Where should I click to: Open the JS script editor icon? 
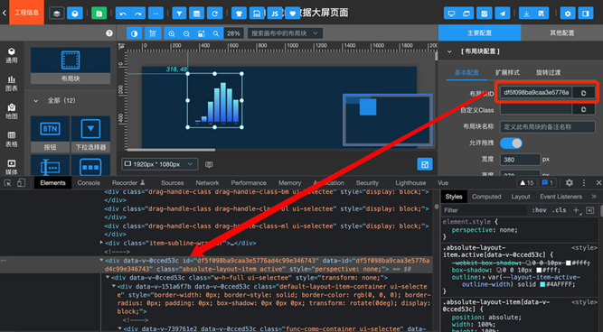(275, 14)
